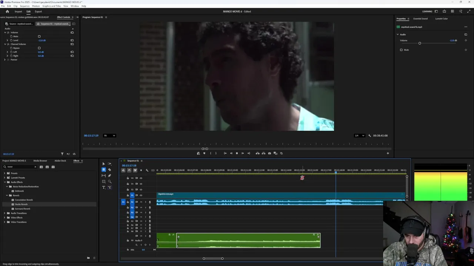This screenshot has width=474, height=266.
Task: Reset the Volume effect
Action: [x=72, y=33]
